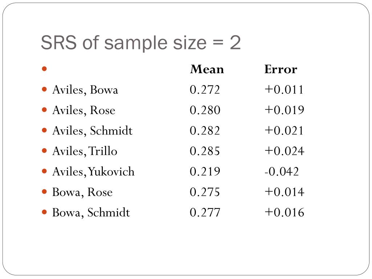
Task: Select the Error column header
Action: point(281,69)
